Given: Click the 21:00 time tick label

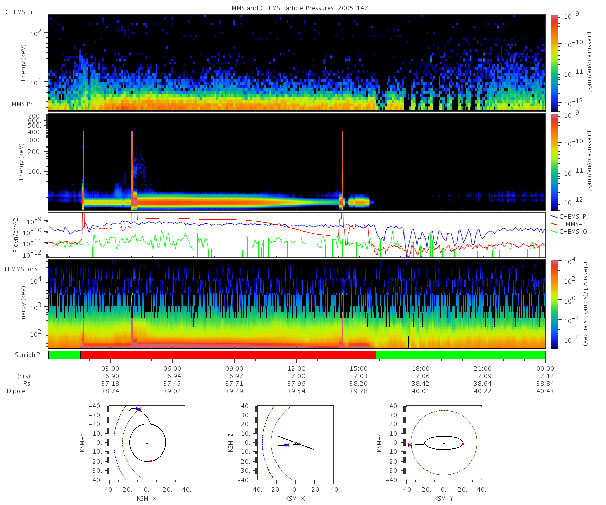Looking at the screenshot, I should pos(483,368).
